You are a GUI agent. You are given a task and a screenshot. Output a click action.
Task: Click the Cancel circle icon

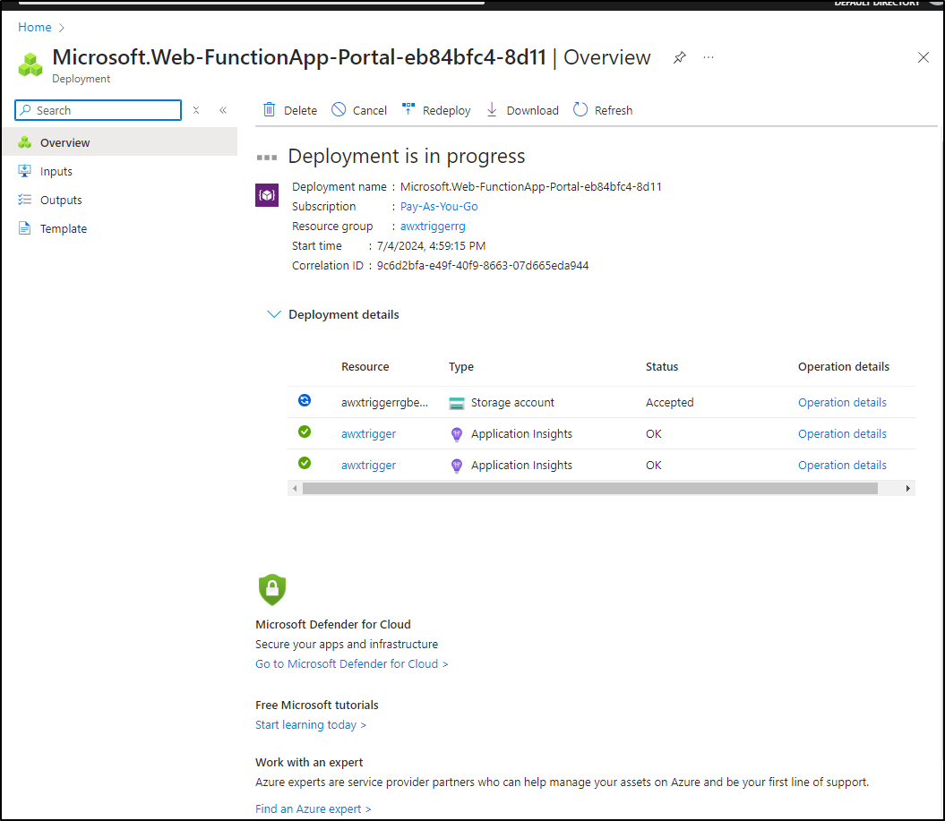[x=339, y=109]
